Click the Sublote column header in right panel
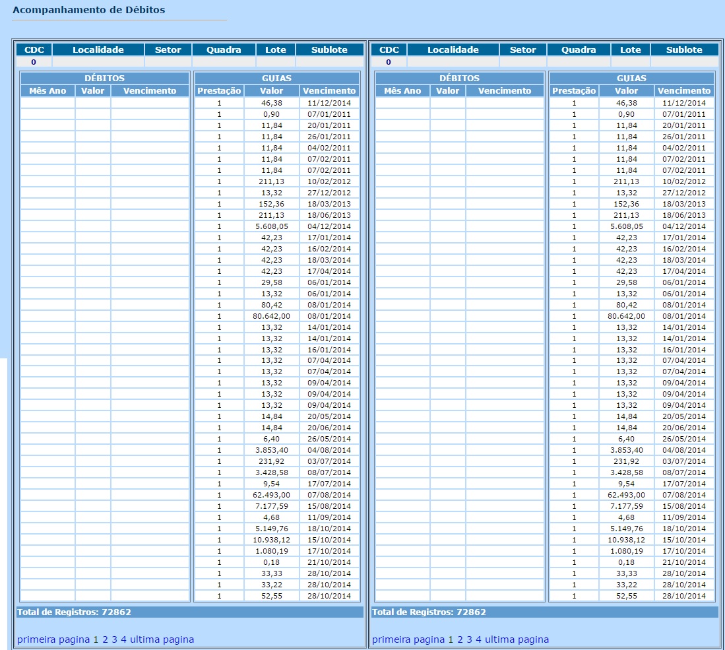Image resolution: width=725 pixels, height=650 pixels. point(684,50)
